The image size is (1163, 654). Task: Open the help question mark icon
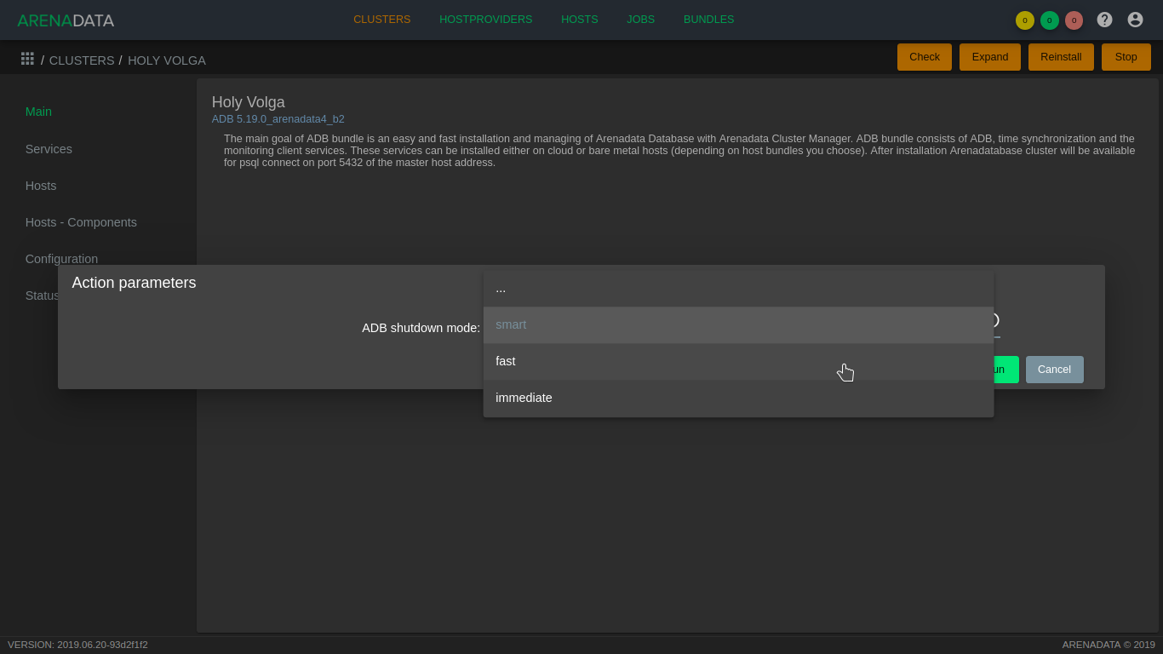coord(1104,20)
